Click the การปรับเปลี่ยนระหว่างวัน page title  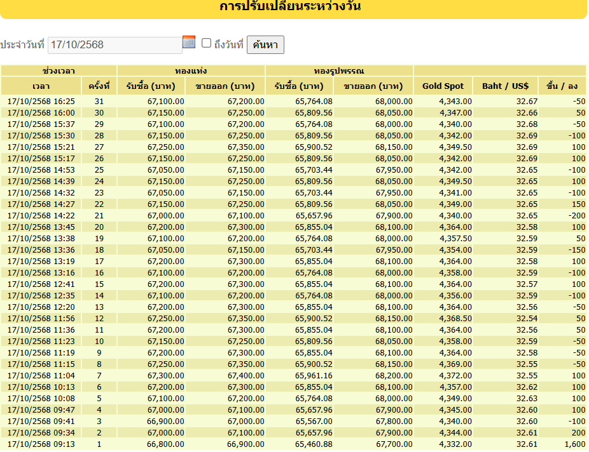coord(291,6)
